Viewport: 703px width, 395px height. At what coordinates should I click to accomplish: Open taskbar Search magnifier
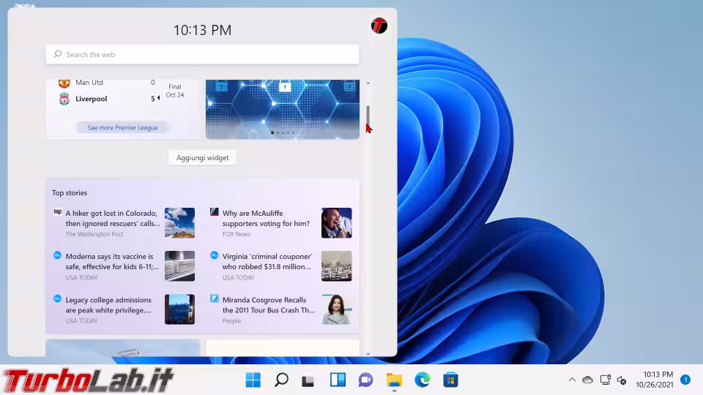tap(281, 380)
